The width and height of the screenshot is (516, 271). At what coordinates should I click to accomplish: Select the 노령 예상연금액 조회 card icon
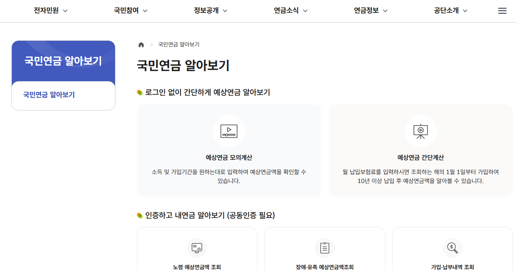pyautogui.click(x=197, y=248)
